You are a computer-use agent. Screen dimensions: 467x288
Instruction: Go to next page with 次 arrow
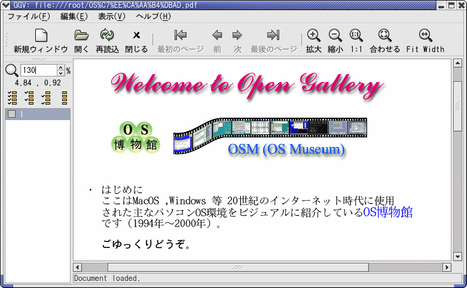click(x=237, y=41)
